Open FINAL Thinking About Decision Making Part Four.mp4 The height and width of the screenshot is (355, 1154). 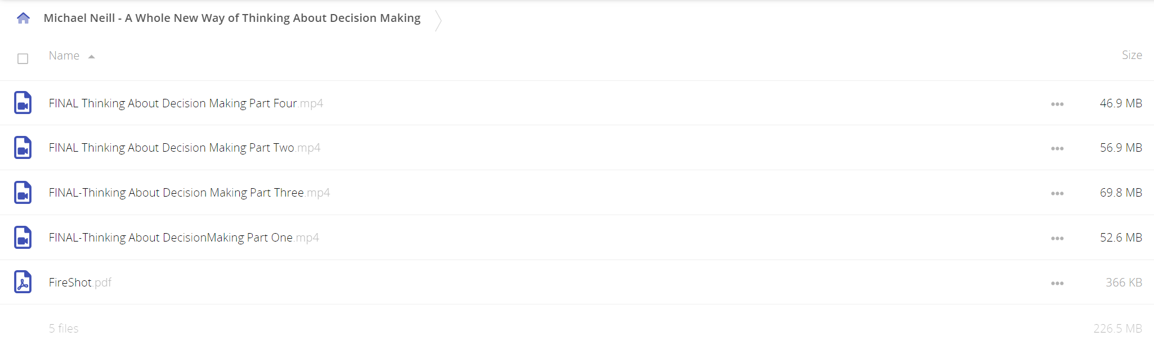pos(186,103)
